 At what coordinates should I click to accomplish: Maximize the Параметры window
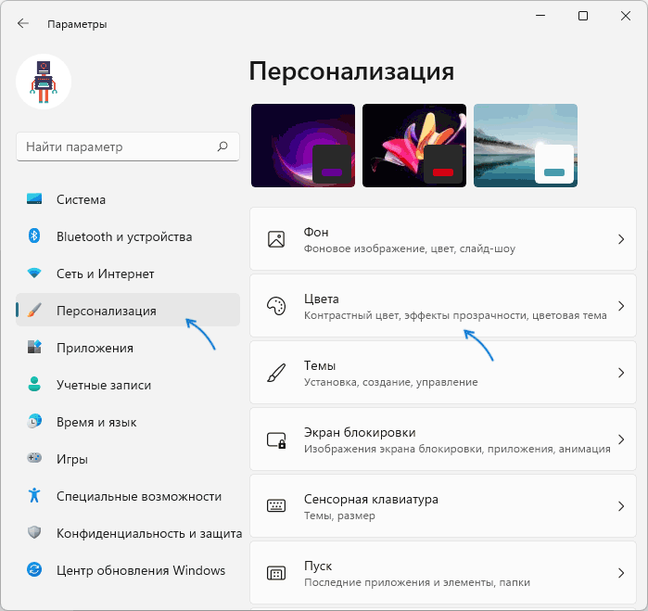(x=583, y=16)
